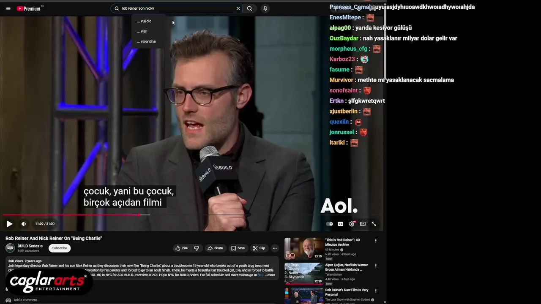Play the paused video
541x304 pixels.
(9, 224)
